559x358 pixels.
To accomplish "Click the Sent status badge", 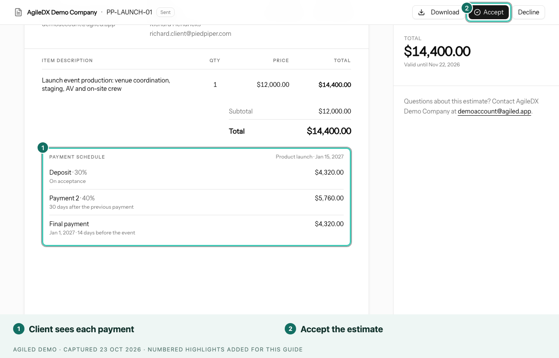I will 166,12.
